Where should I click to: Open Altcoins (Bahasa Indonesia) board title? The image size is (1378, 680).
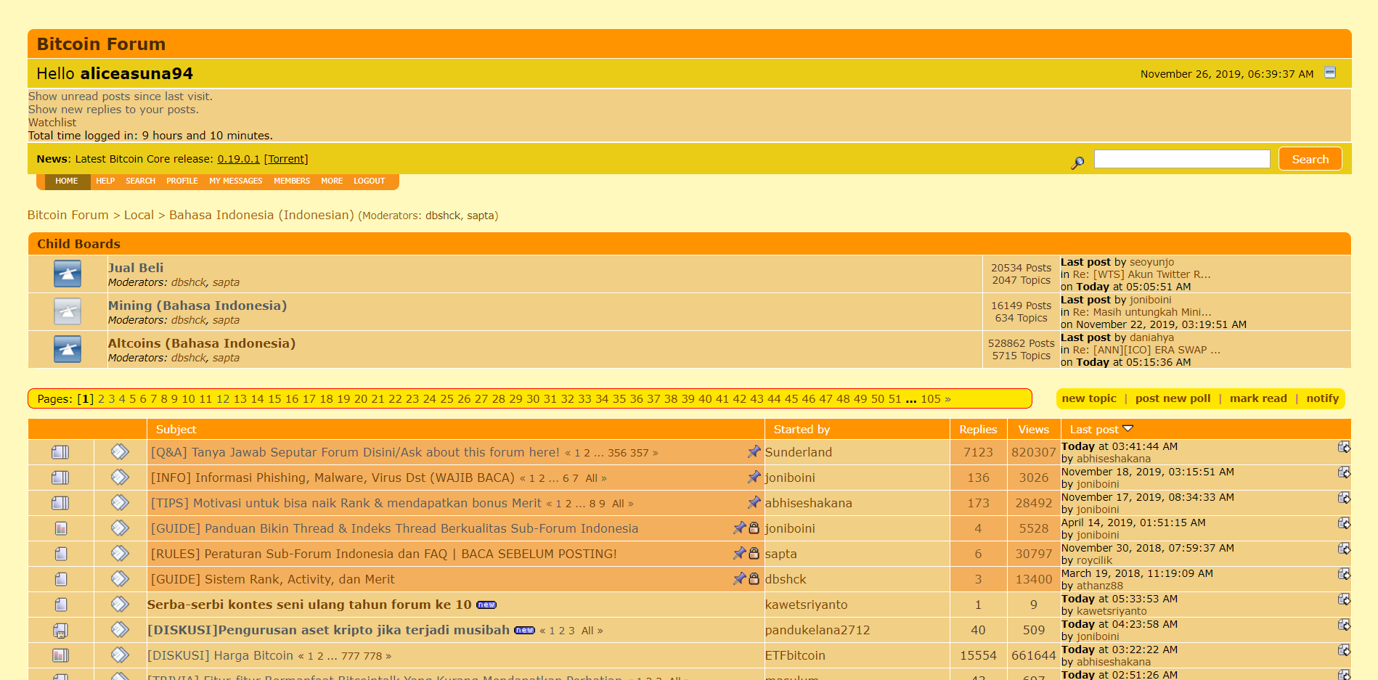202,343
